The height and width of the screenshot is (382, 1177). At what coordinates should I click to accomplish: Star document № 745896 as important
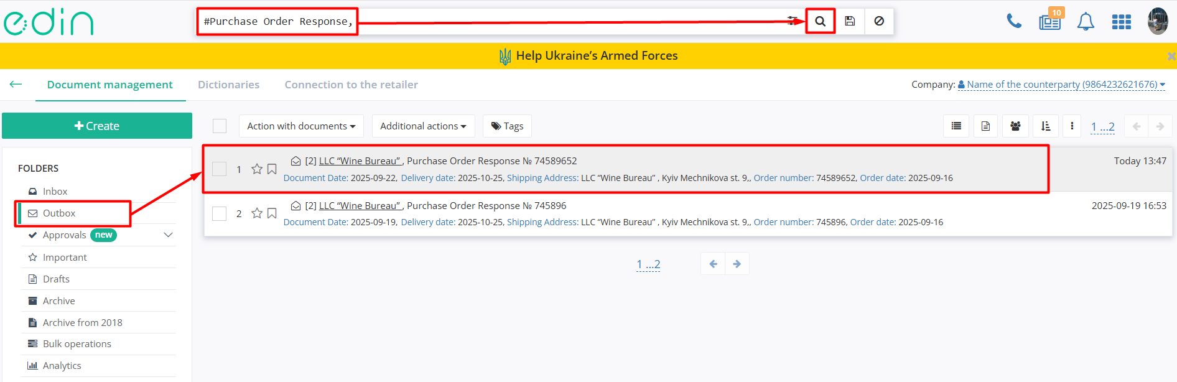click(x=257, y=213)
